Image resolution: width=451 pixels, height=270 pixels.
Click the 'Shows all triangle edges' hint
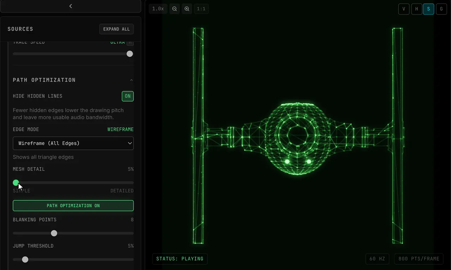coord(43,157)
